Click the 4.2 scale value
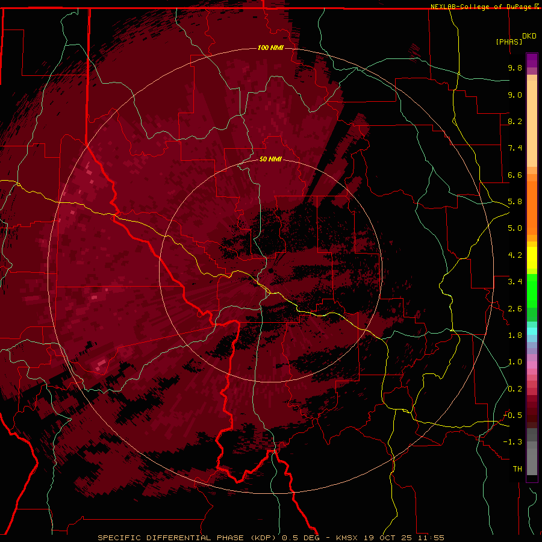 coord(515,255)
